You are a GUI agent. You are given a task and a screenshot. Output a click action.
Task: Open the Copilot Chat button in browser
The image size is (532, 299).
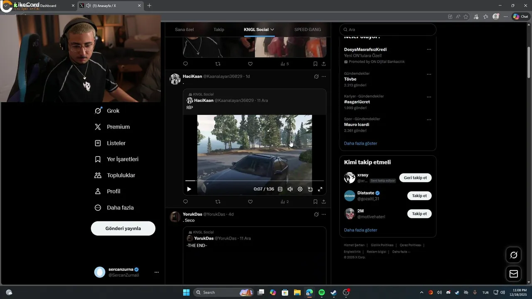pyautogui.click(x=521, y=17)
